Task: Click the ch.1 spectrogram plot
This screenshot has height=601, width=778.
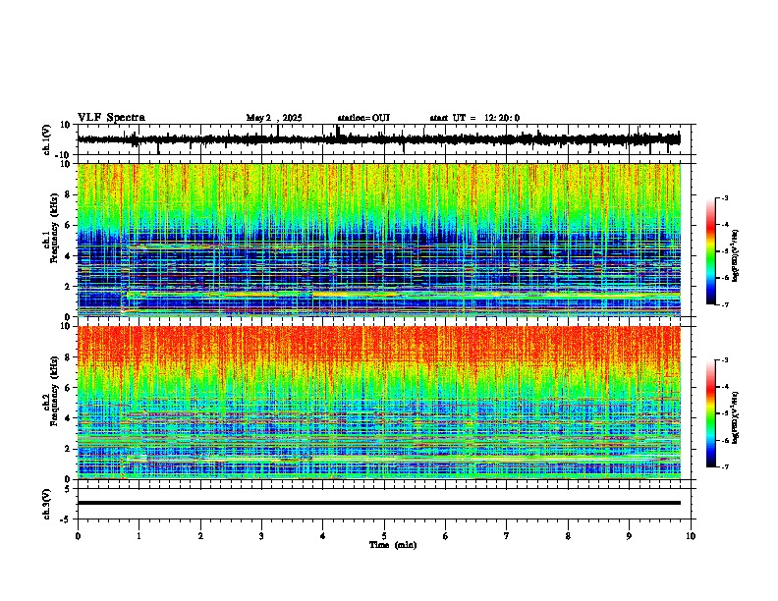Action: point(379,240)
